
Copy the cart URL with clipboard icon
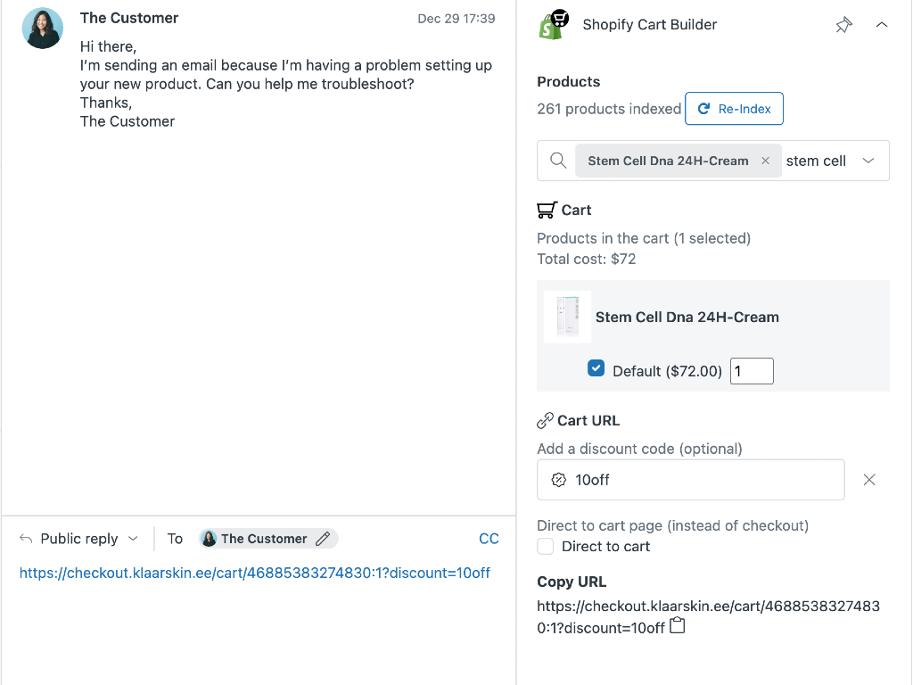(678, 626)
